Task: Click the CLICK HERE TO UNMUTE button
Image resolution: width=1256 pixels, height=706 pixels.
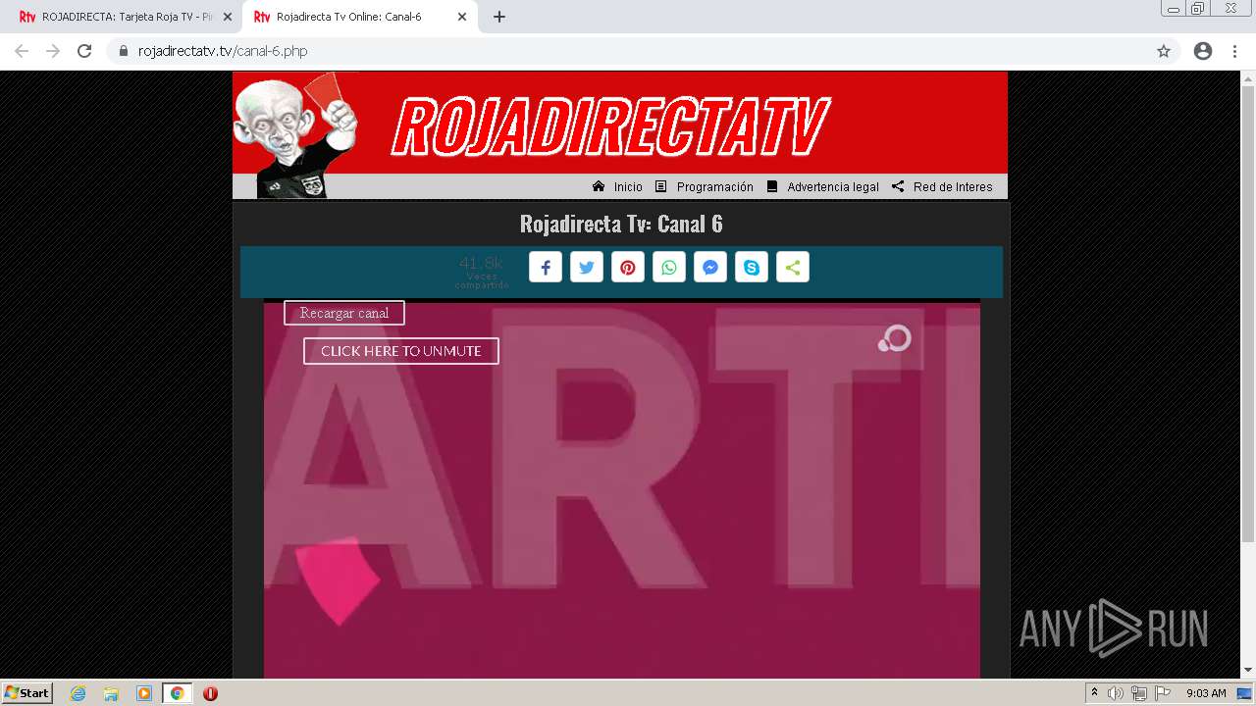Action: (401, 351)
